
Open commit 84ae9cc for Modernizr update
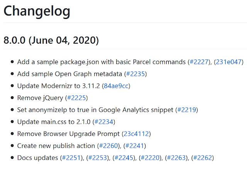tap(117, 86)
